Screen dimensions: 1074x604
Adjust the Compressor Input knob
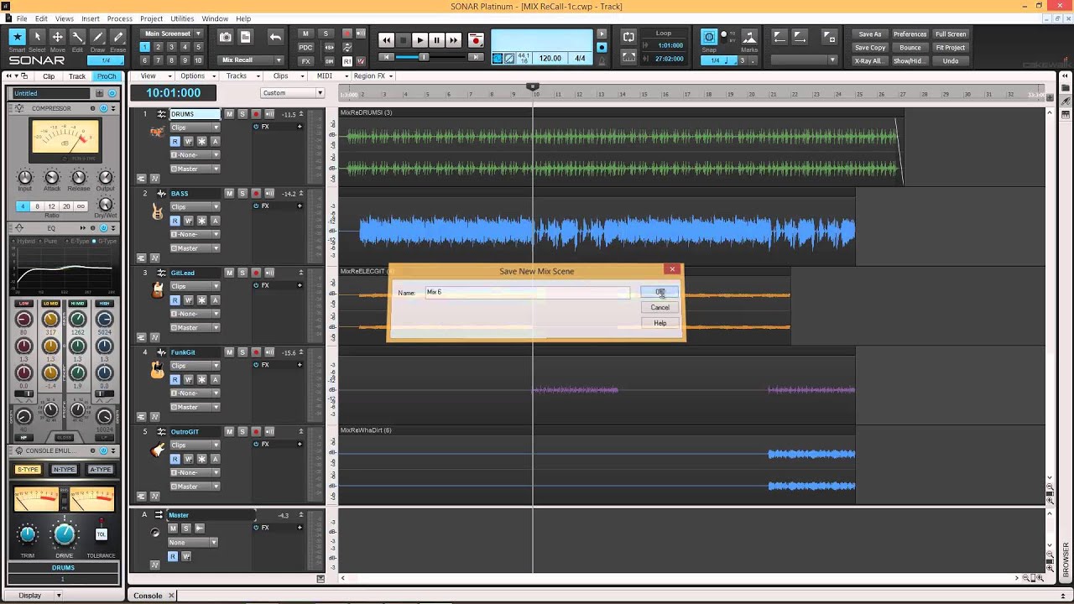click(x=24, y=177)
